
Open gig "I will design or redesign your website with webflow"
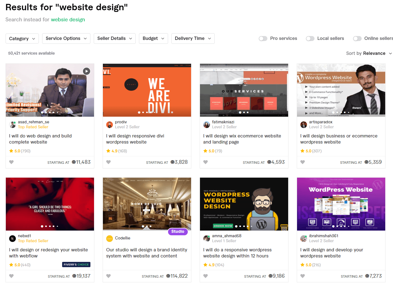49,253
